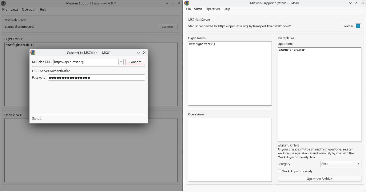Open the Category dropdown showing docu

pyautogui.click(x=340, y=164)
